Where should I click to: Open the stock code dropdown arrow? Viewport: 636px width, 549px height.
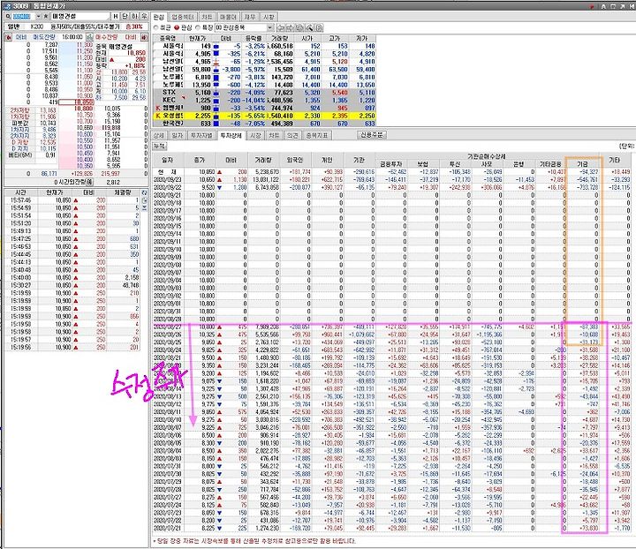[x=38, y=17]
